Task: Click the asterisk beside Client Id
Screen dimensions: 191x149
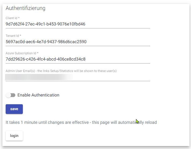Action: [19, 18]
